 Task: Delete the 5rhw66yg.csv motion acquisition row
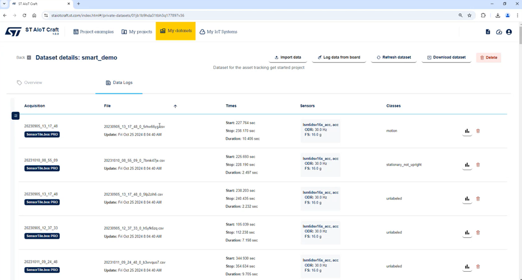coord(478,131)
